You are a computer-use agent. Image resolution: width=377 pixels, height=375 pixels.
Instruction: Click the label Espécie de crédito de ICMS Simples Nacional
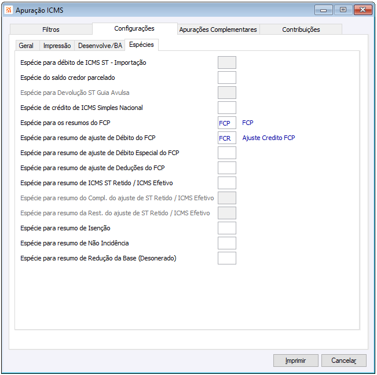(82, 108)
